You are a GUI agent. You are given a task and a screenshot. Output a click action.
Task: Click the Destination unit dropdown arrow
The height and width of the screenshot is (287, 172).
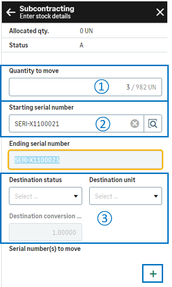tap(156, 196)
